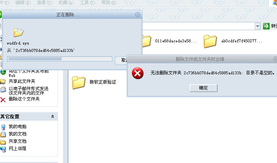Select the ab0cdfef7f450277... folder icon
Viewport: 277px width, 163px height.
[210, 41]
